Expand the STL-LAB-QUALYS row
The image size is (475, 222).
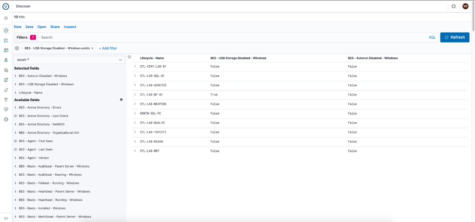(x=135, y=123)
